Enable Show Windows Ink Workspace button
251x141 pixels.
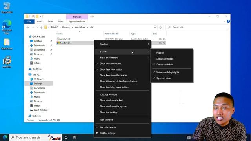point(122,81)
